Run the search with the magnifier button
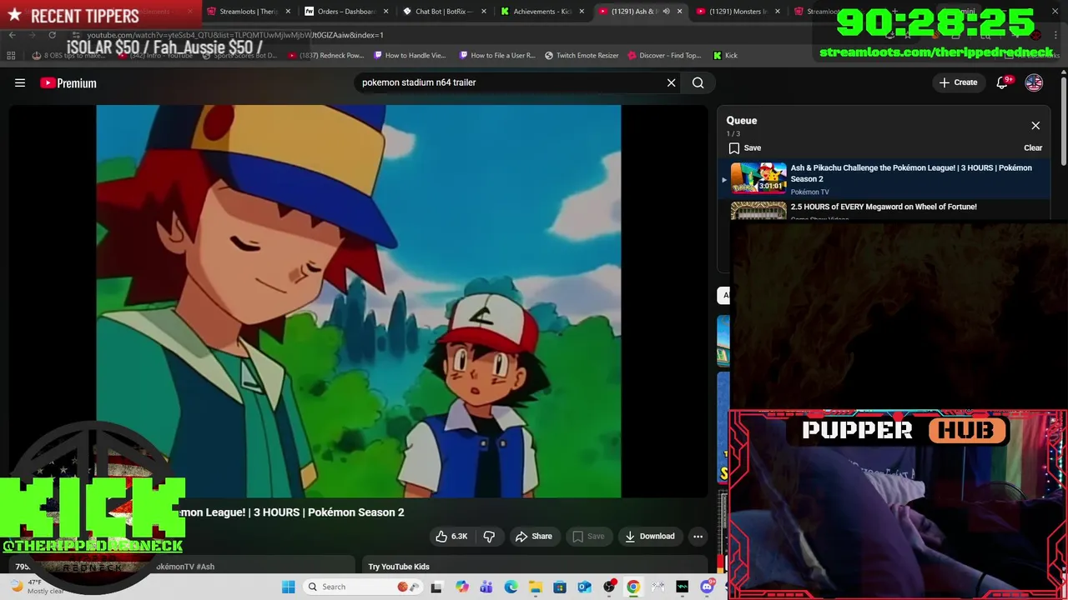 point(698,82)
